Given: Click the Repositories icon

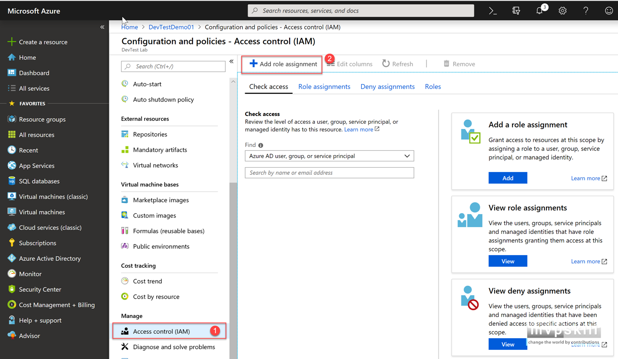Looking at the screenshot, I should [125, 134].
